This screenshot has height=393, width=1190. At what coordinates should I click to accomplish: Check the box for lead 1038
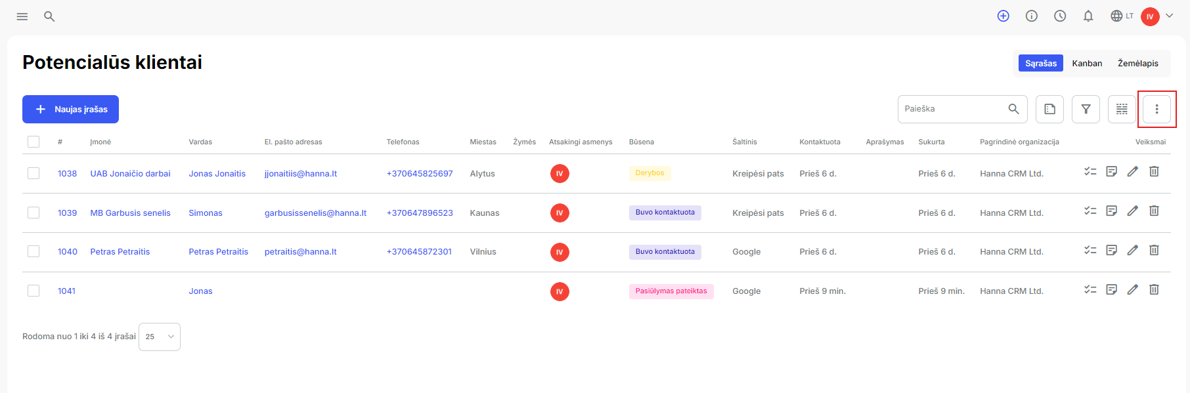[33, 173]
